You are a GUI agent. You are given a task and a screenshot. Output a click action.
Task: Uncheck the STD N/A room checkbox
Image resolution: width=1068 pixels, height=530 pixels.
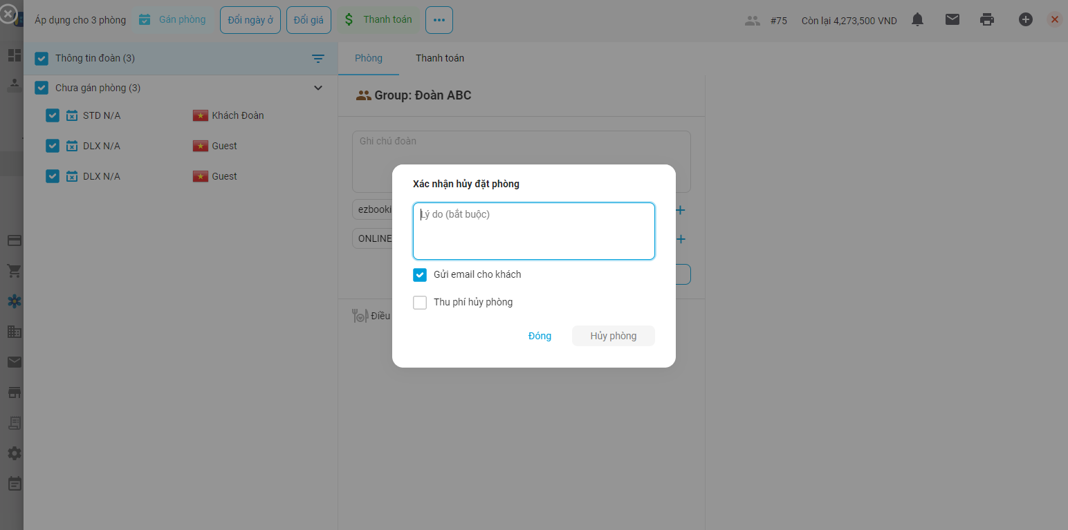point(53,115)
